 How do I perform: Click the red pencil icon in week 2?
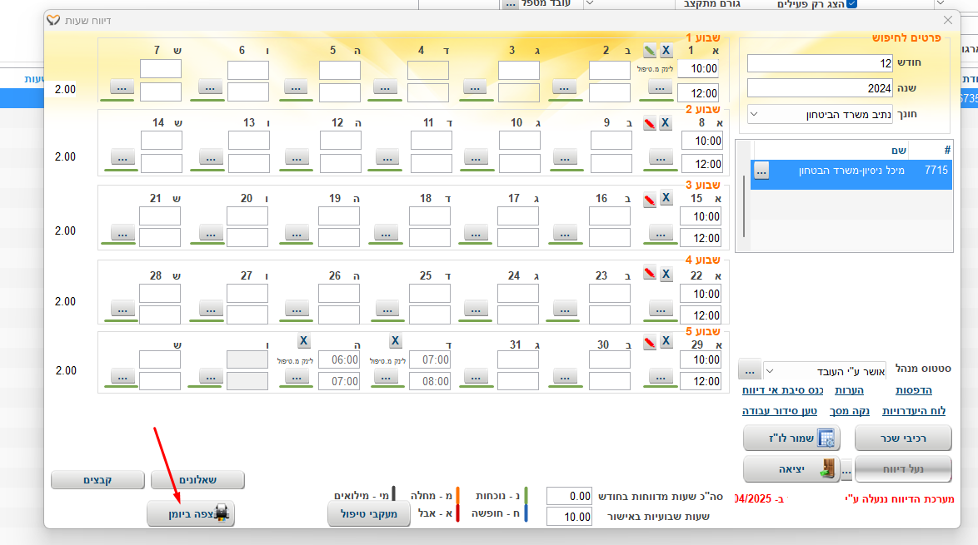[650, 123]
